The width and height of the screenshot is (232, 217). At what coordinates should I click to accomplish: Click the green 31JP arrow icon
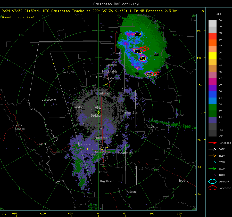[x=212, y=168]
